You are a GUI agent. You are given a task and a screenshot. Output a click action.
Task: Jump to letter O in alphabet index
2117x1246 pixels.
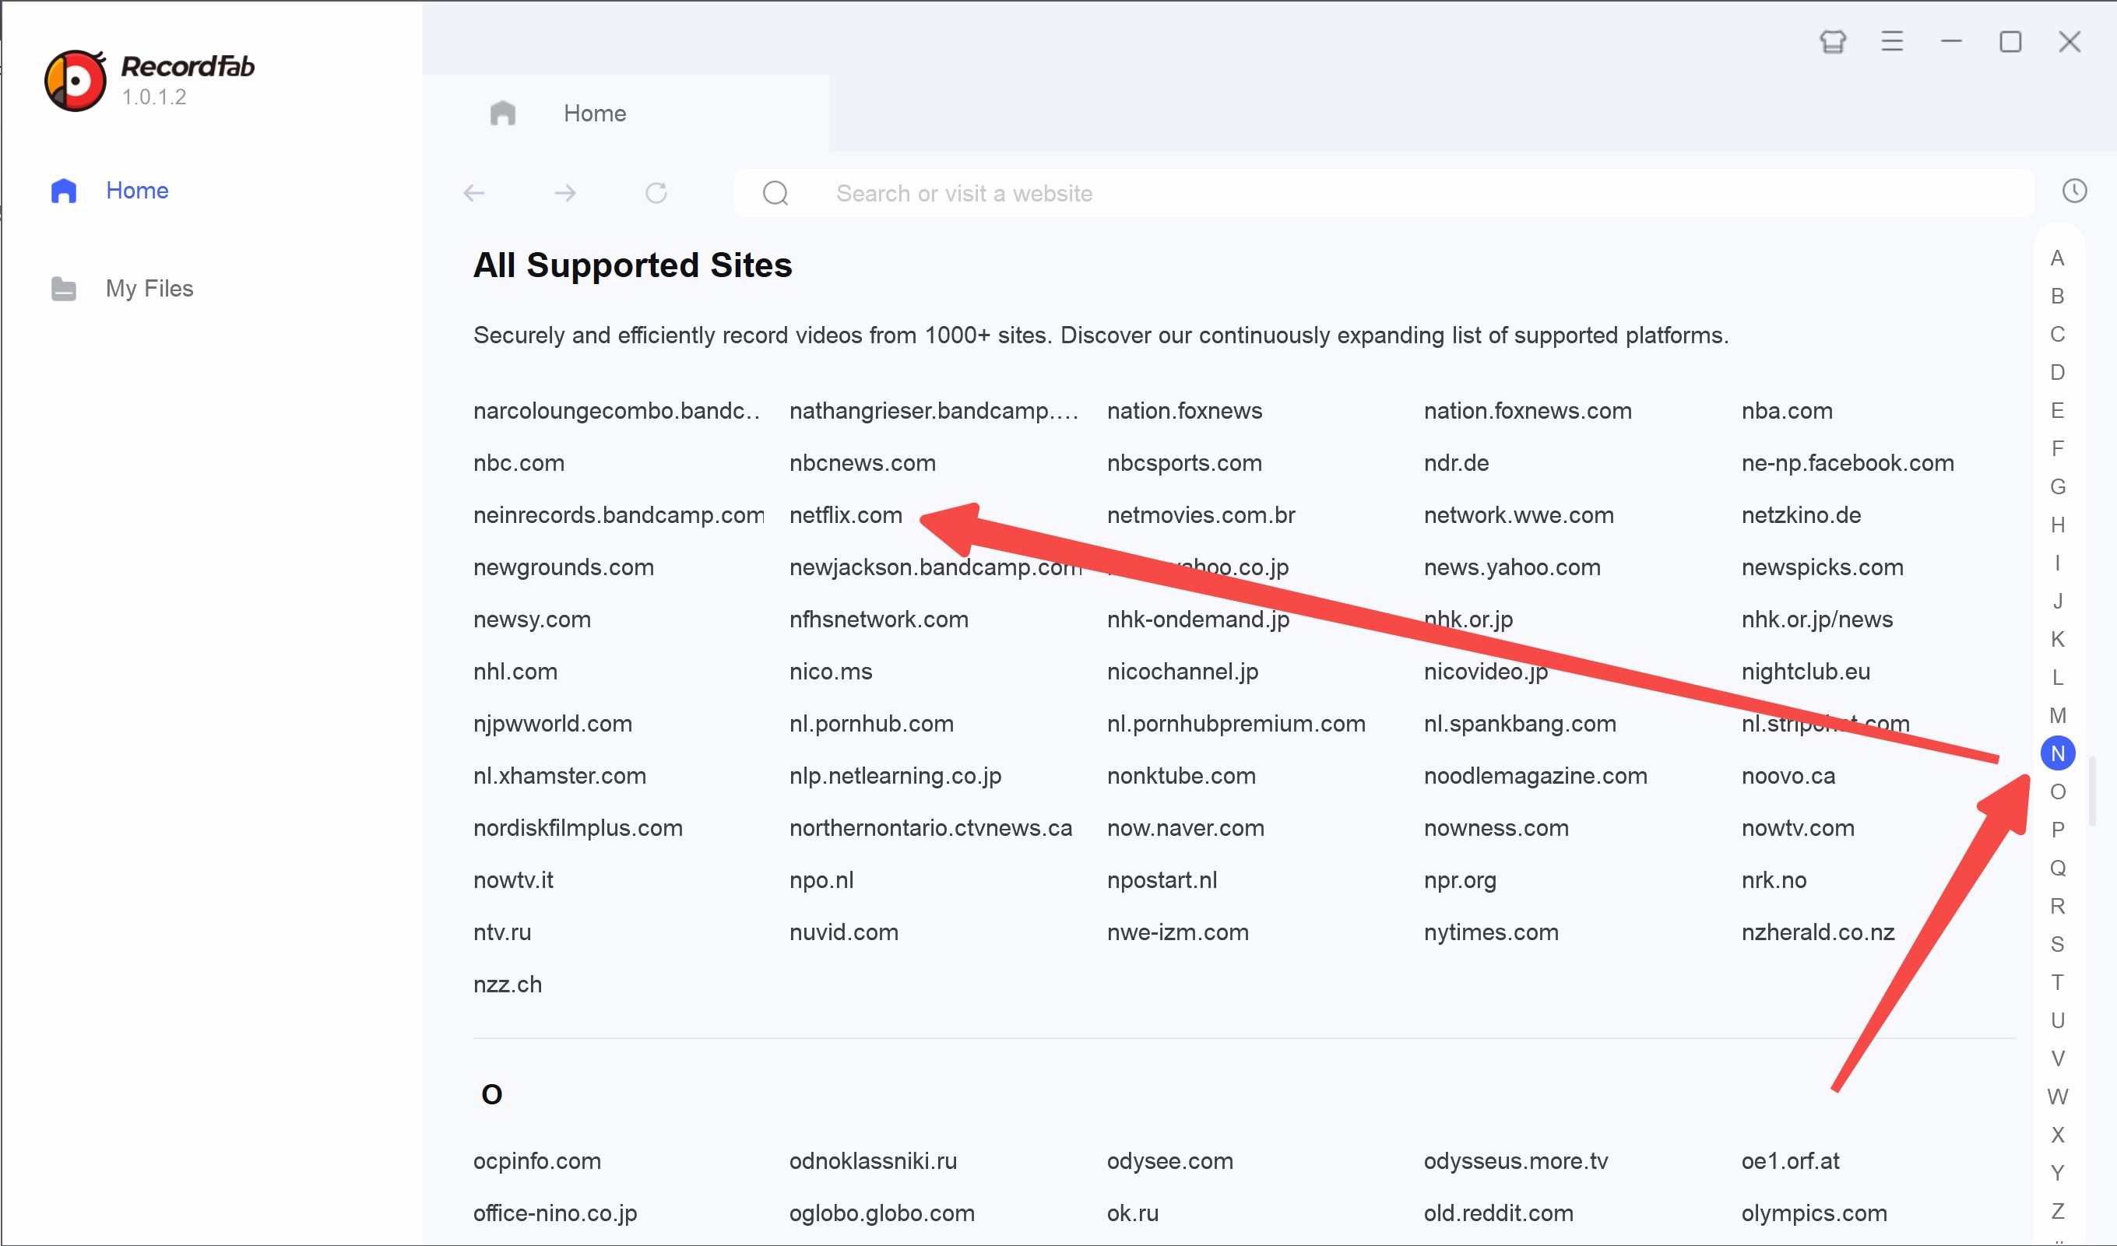pyautogui.click(x=2057, y=791)
